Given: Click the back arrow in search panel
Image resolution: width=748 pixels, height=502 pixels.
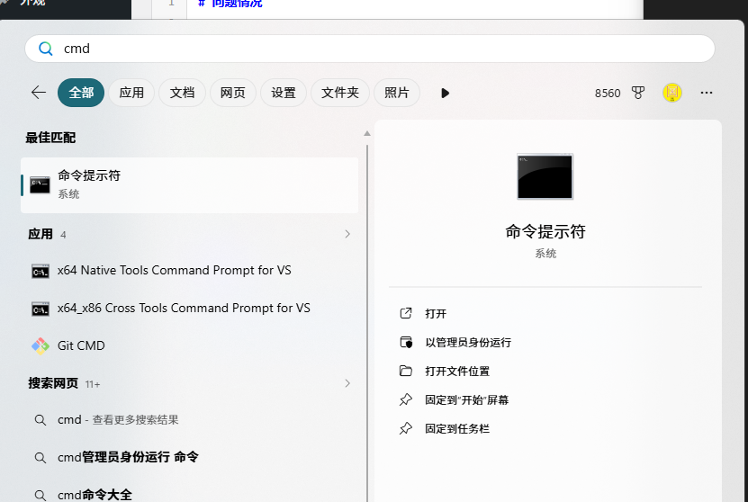Looking at the screenshot, I should (38, 93).
